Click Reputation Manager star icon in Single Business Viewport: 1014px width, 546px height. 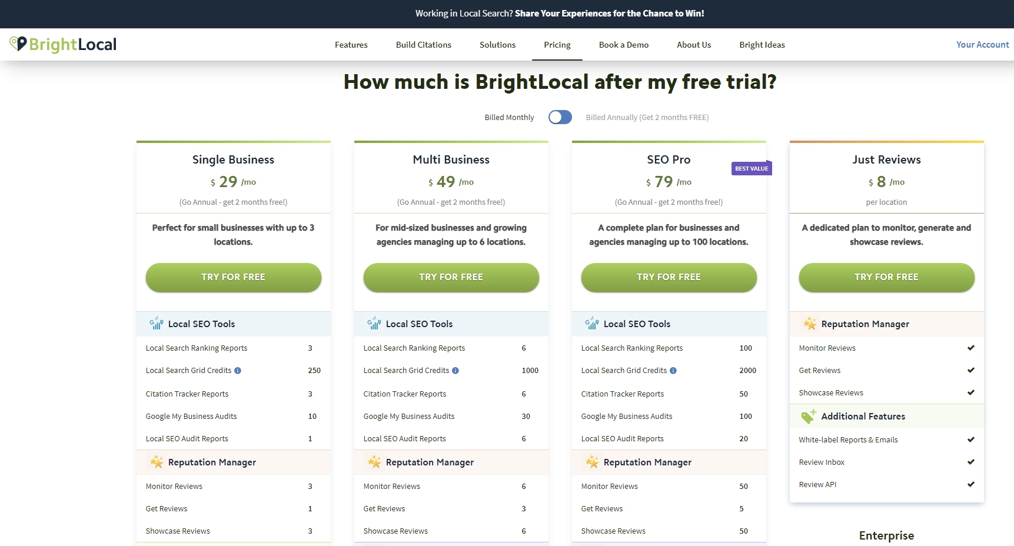(x=157, y=462)
